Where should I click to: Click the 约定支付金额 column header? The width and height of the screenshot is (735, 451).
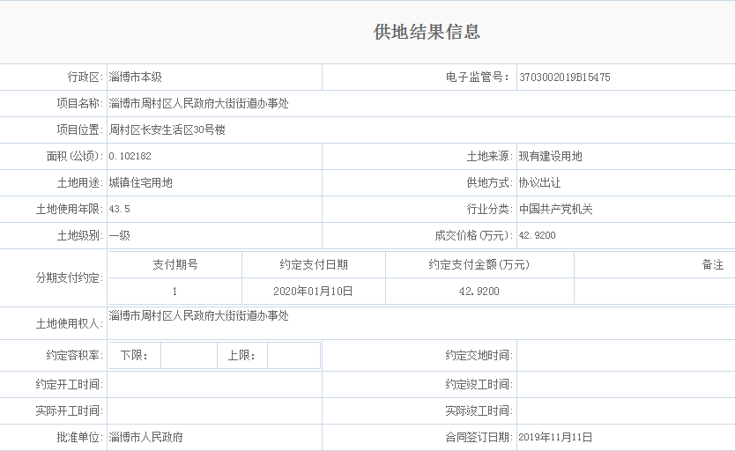(x=479, y=265)
